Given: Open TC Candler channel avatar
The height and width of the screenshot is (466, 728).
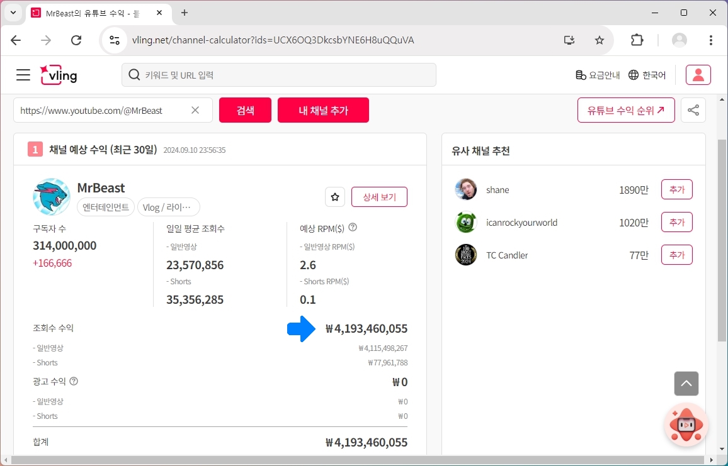Looking at the screenshot, I should pyautogui.click(x=465, y=255).
